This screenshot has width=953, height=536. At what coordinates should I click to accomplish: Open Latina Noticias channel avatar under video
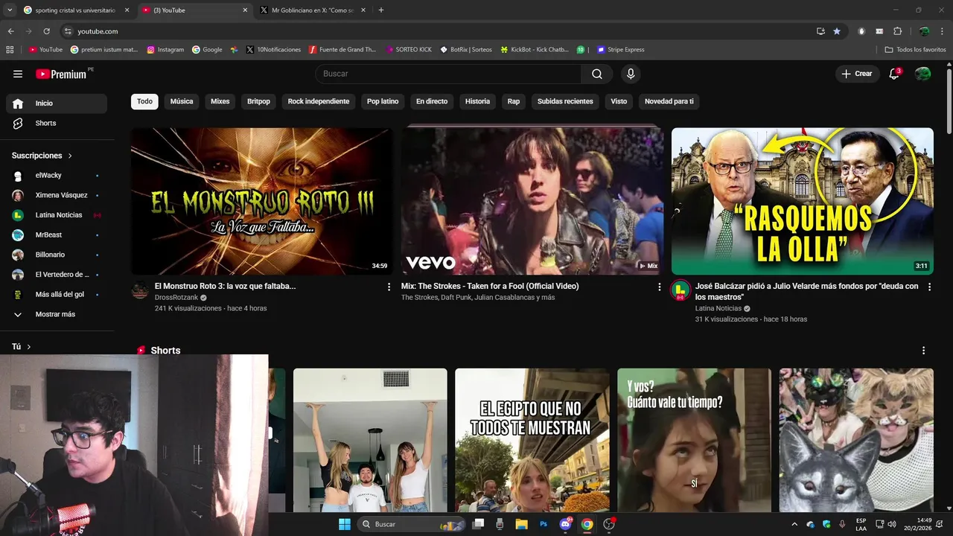click(681, 290)
